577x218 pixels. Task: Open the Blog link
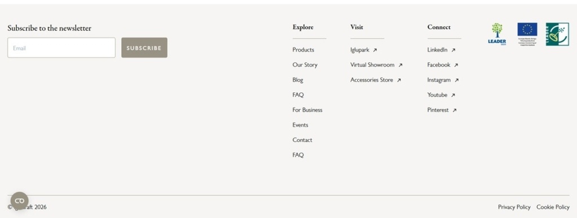pos(298,80)
